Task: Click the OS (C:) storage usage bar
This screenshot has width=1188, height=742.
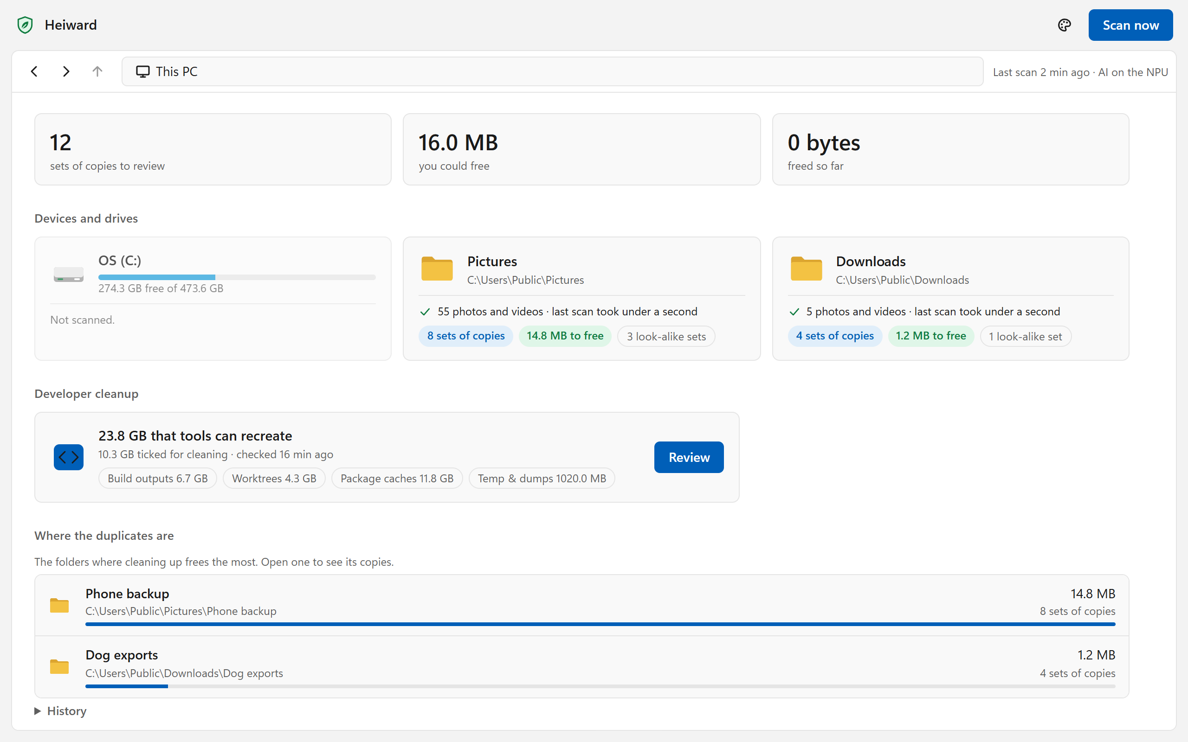Action: pyautogui.click(x=237, y=277)
